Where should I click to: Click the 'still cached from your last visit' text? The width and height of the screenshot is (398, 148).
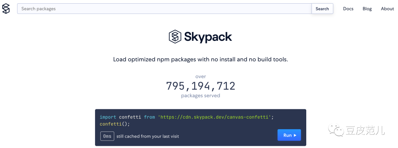click(x=148, y=136)
